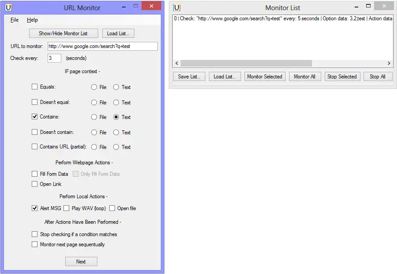Uncheck the Contains checkbox

(34, 116)
